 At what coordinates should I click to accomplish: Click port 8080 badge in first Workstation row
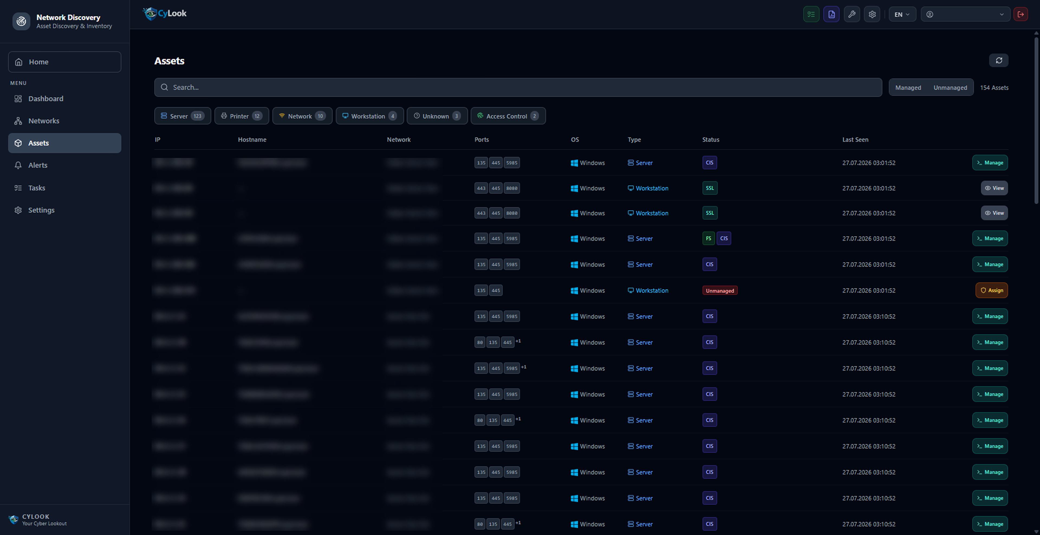point(512,188)
